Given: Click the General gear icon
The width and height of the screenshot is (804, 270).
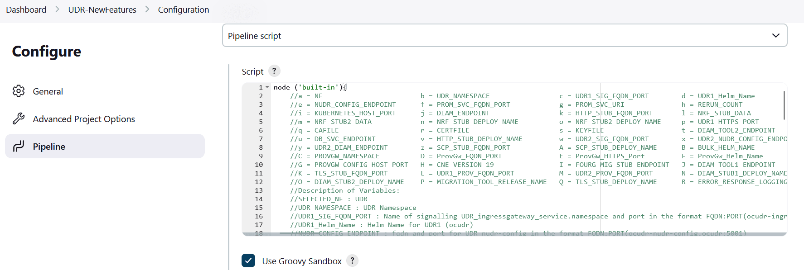Looking at the screenshot, I should 19,91.
